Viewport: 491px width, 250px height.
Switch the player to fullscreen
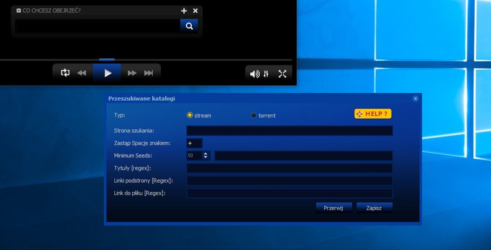[x=282, y=73]
